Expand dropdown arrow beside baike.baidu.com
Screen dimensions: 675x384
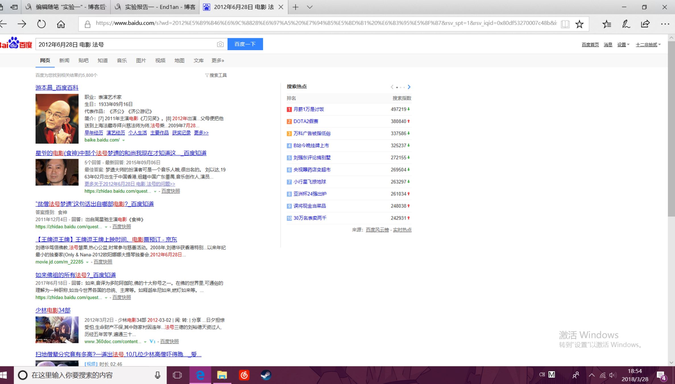click(123, 140)
